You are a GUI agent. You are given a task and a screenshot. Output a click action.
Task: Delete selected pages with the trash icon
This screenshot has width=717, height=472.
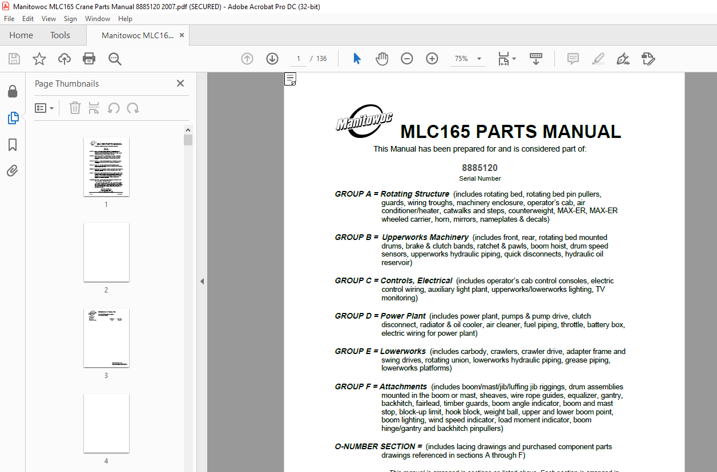(x=75, y=108)
